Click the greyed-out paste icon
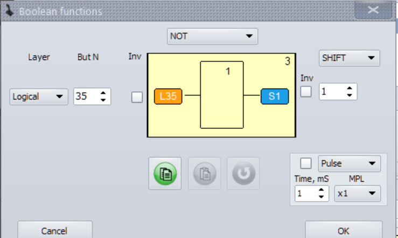Image resolution: width=398 pixels, height=238 pixels. pos(204,174)
